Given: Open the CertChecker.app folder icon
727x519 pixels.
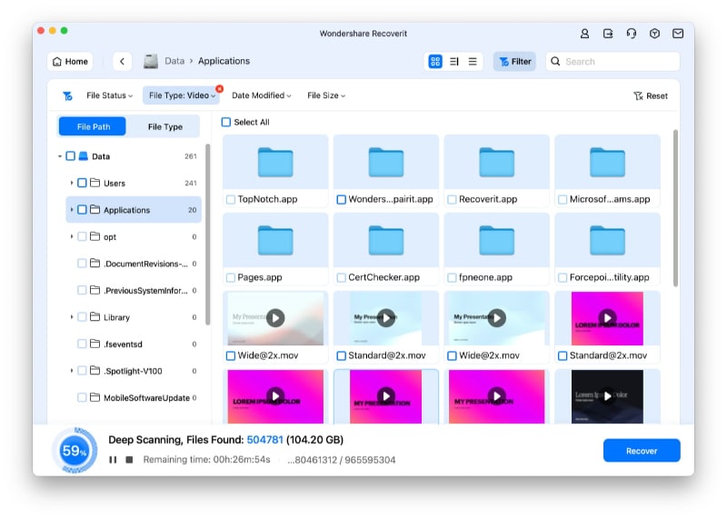Looking at the screenshot, I should tap(385, 240).
